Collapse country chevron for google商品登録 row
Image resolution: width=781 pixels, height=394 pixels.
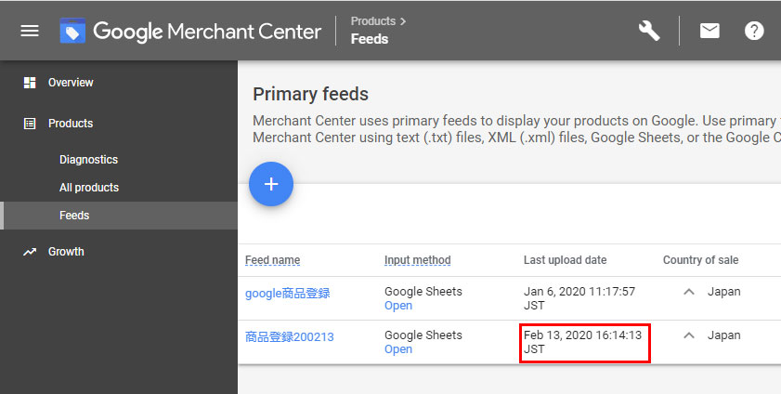click(689, 292)
